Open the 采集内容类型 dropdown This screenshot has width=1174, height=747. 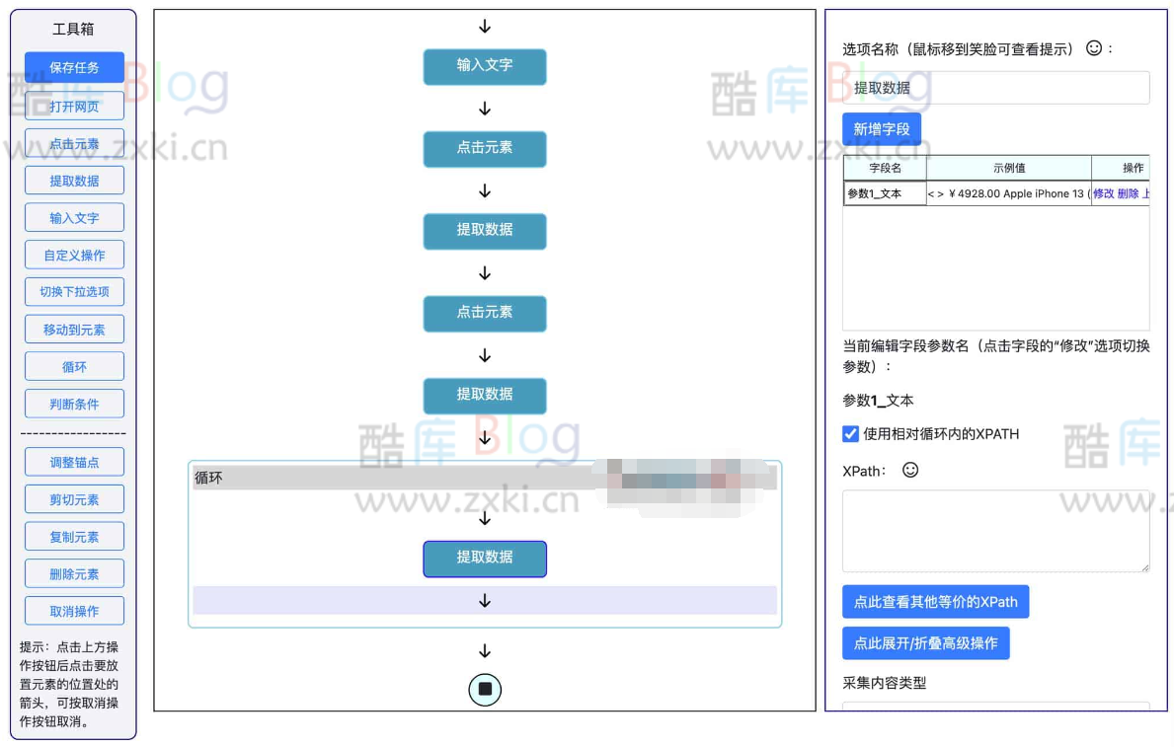pyautogui.click(x=994, y=709)
